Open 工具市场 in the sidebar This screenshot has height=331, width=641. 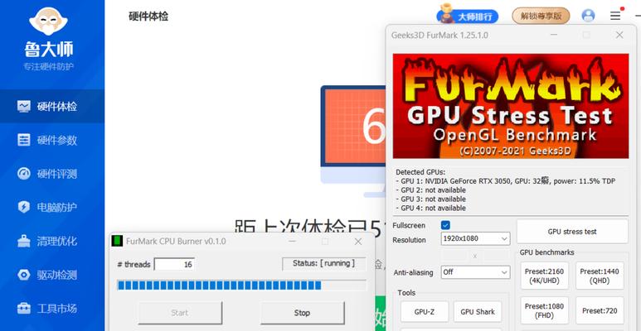click(52, 308)
